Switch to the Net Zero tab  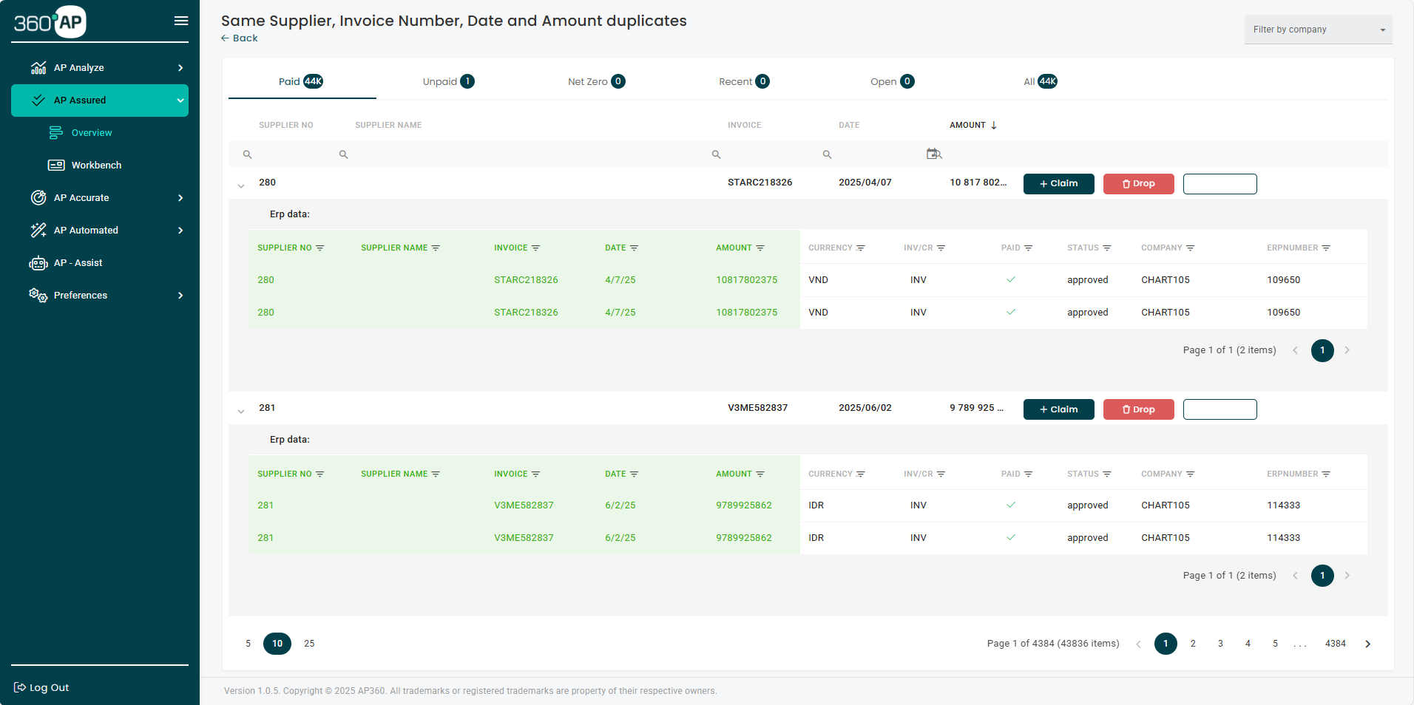(595, 81)
